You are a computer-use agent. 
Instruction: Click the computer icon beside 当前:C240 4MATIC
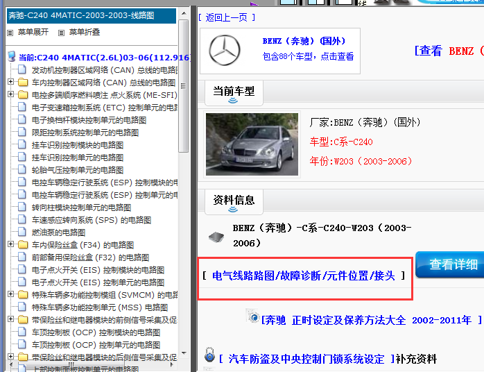point(12,57)
